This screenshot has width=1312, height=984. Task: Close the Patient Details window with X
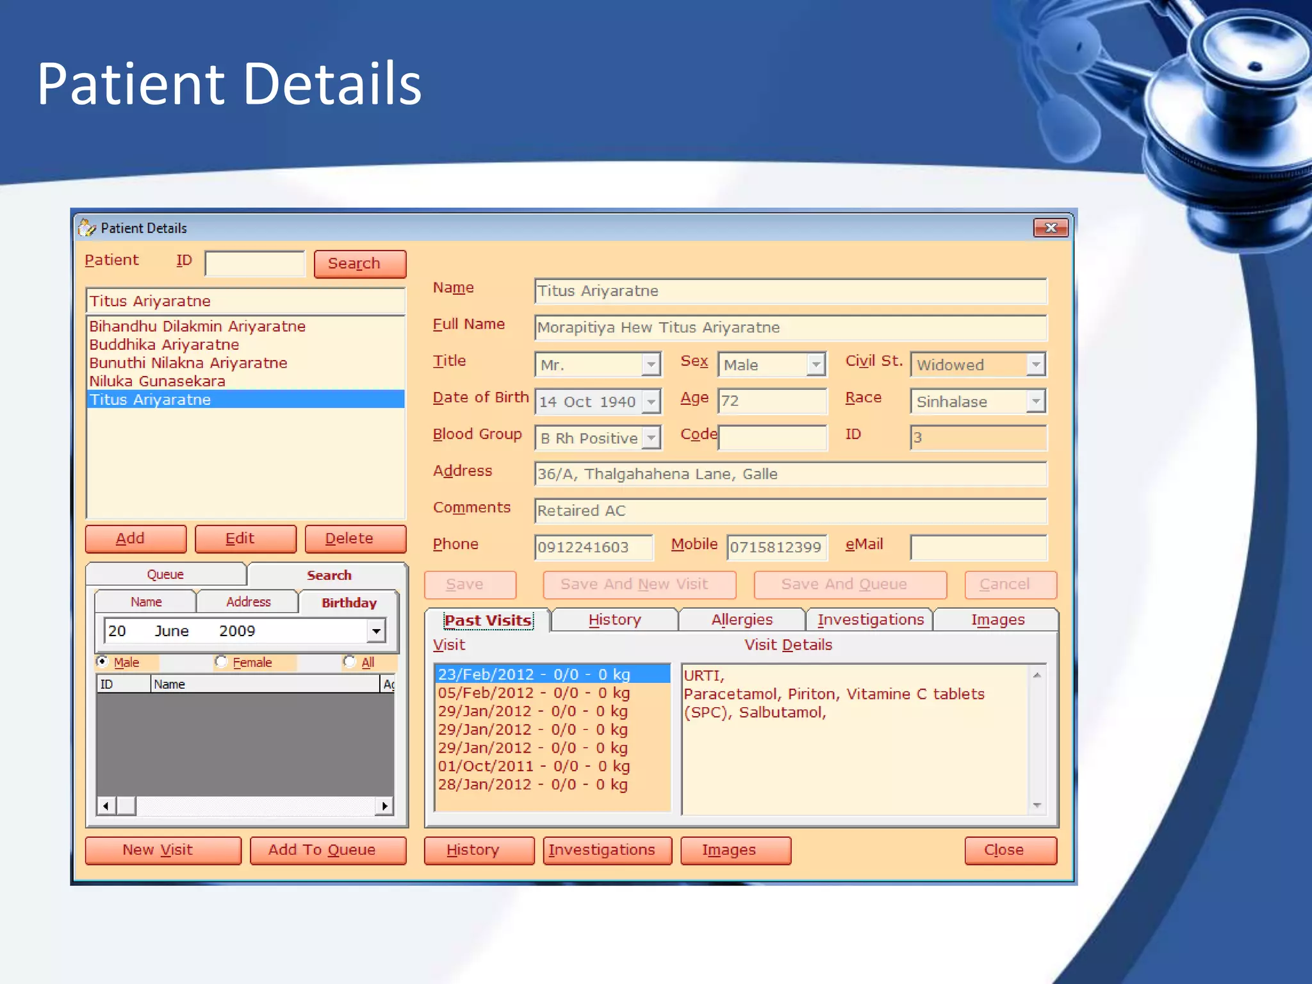(x=1051, y=227)
